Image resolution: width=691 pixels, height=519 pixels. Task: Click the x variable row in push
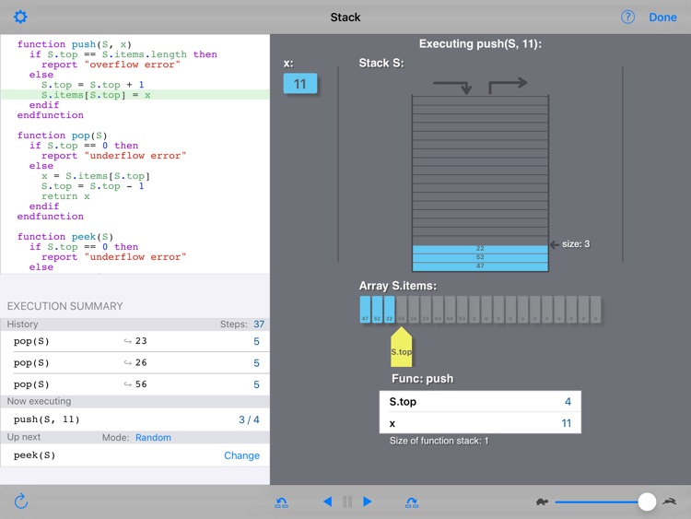[x=480, y=423]
